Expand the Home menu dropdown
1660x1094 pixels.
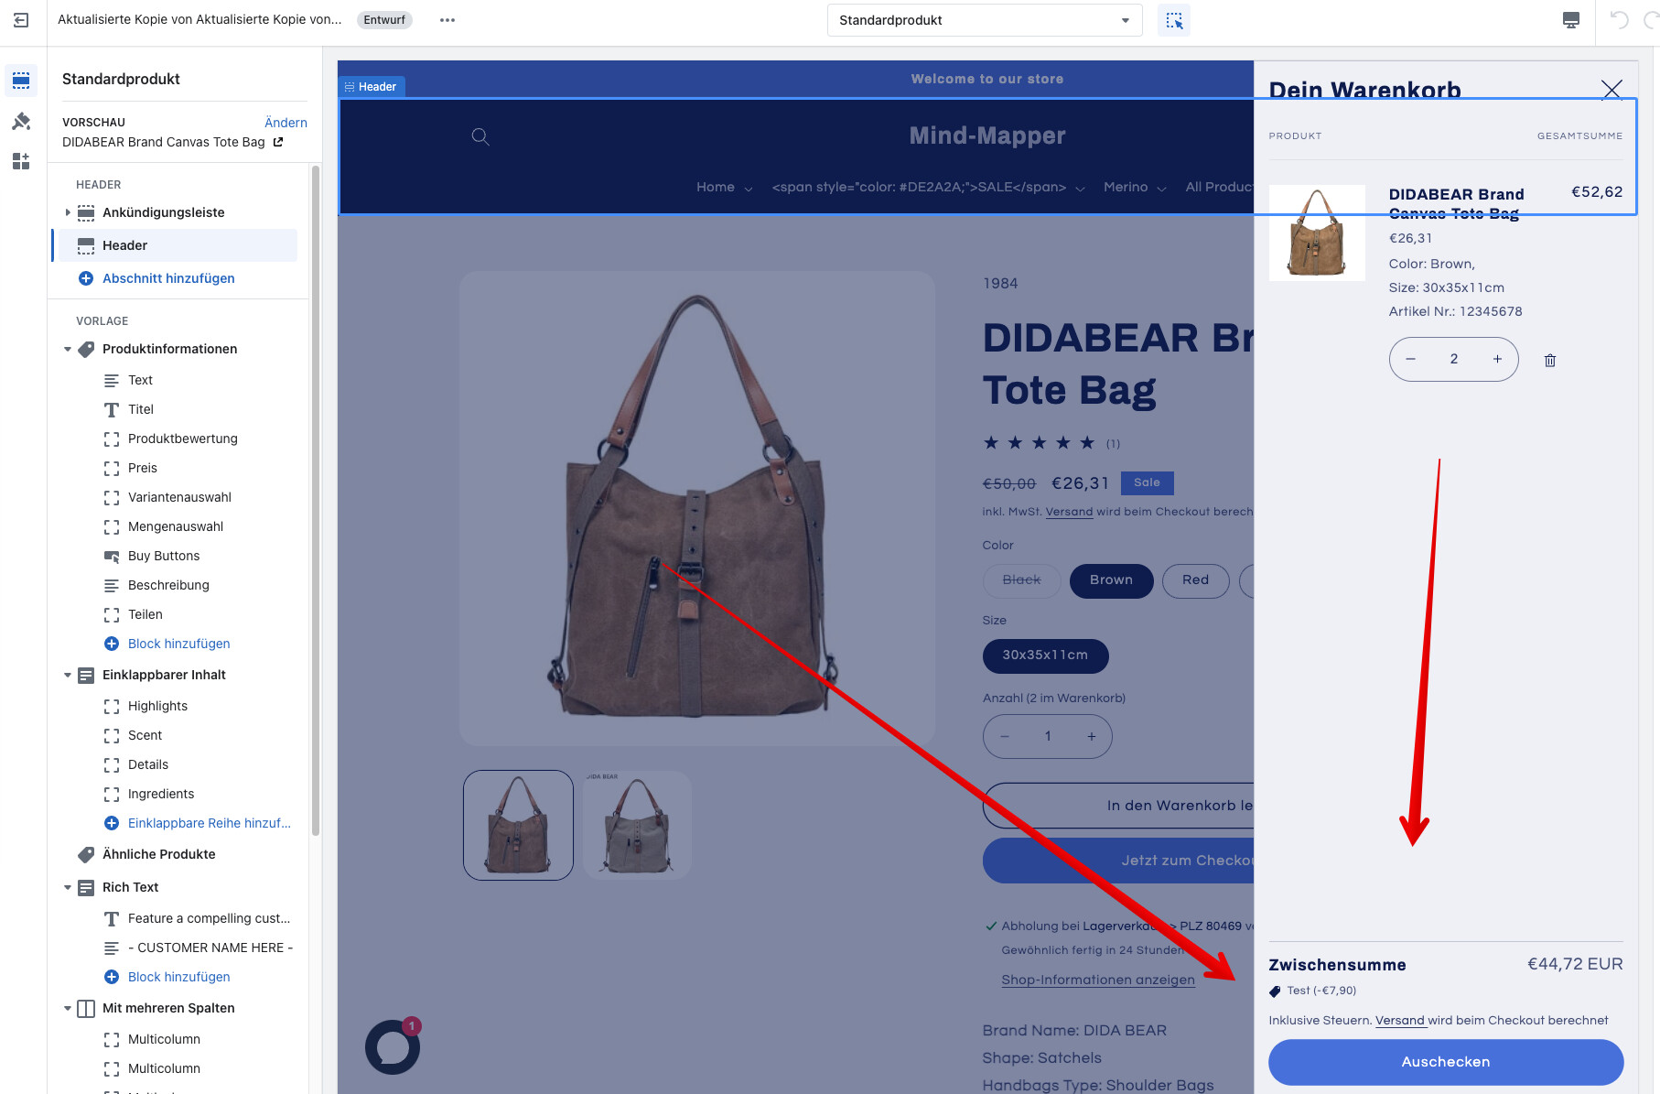click(x=724, y=187)
